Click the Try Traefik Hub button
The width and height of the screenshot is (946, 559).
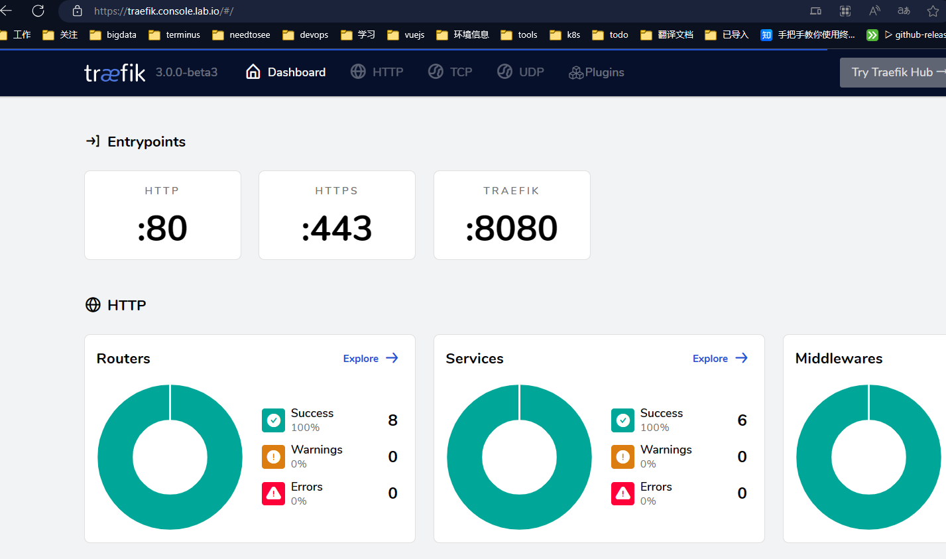(x=893, y=72)
